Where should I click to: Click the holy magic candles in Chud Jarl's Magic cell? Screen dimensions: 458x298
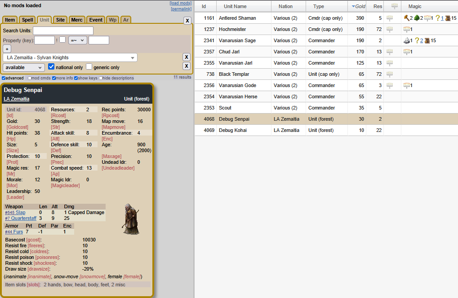tap(407, 52)
